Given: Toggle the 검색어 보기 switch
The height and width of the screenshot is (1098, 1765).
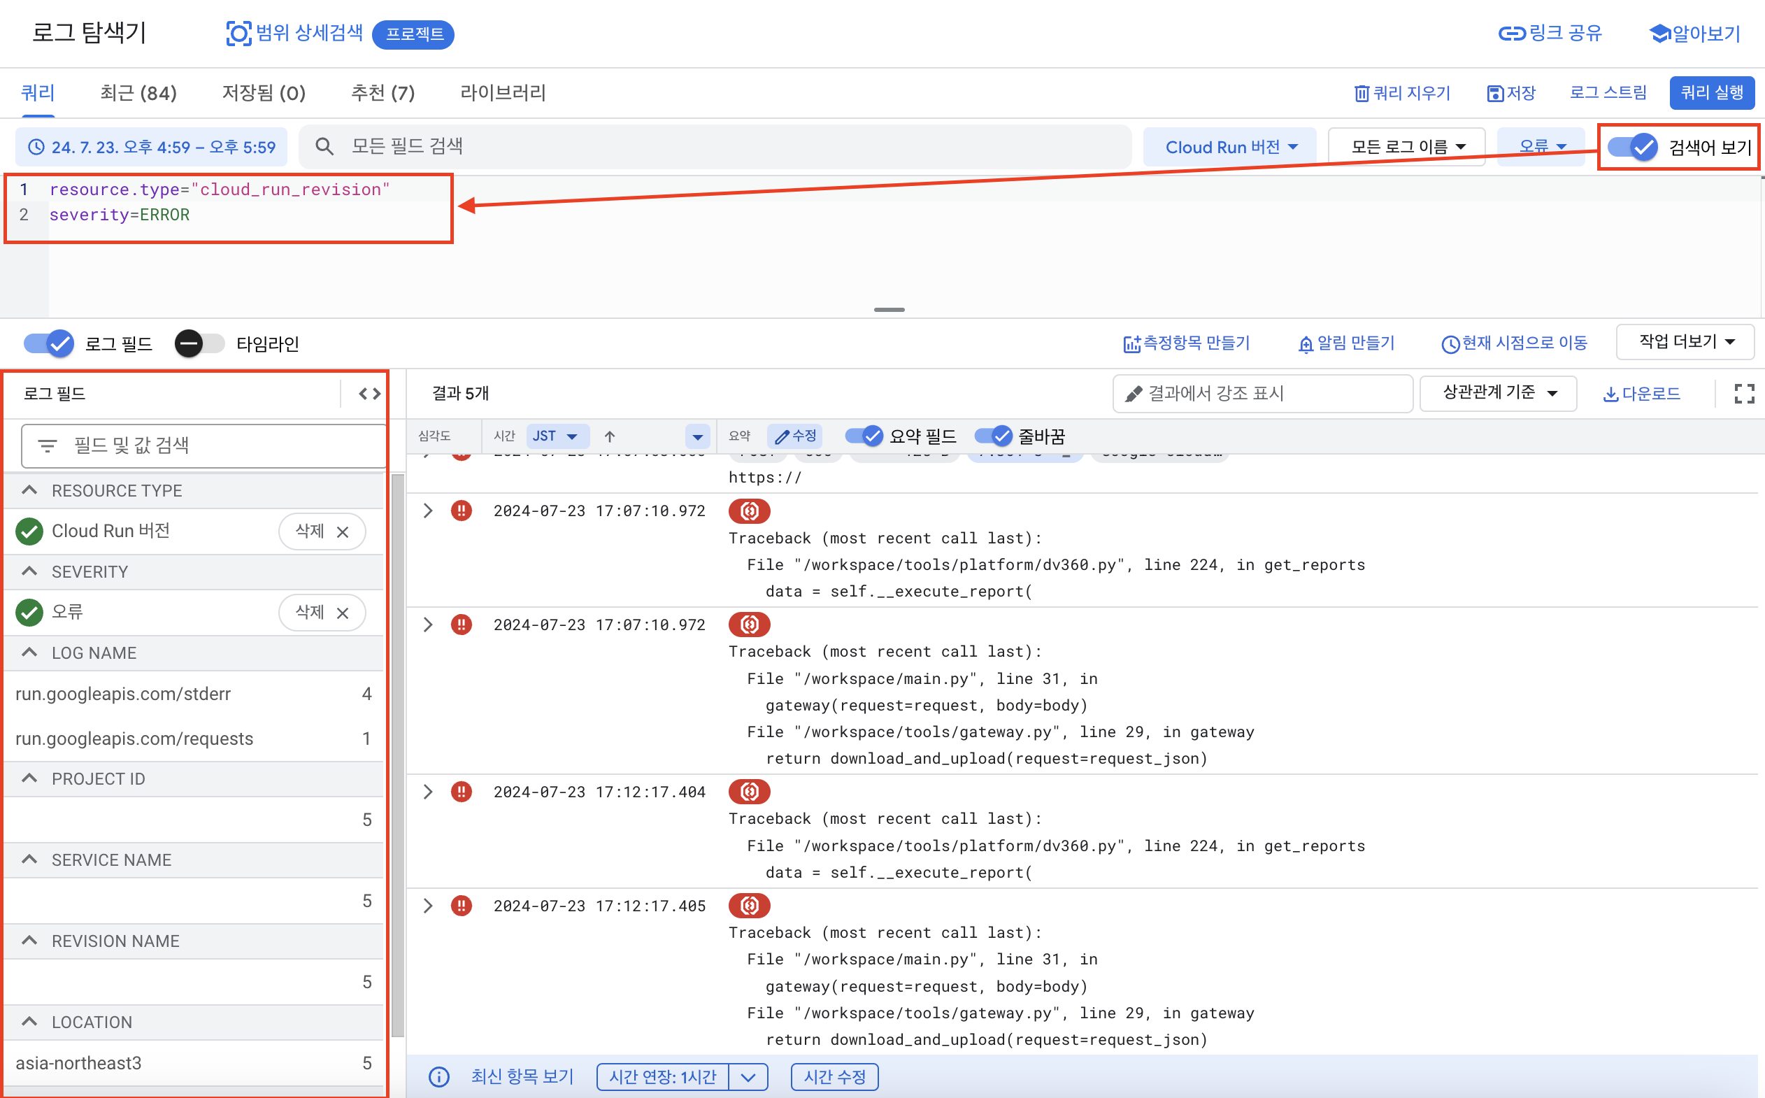Looking at the screenshot, I should pos(1632,148).
